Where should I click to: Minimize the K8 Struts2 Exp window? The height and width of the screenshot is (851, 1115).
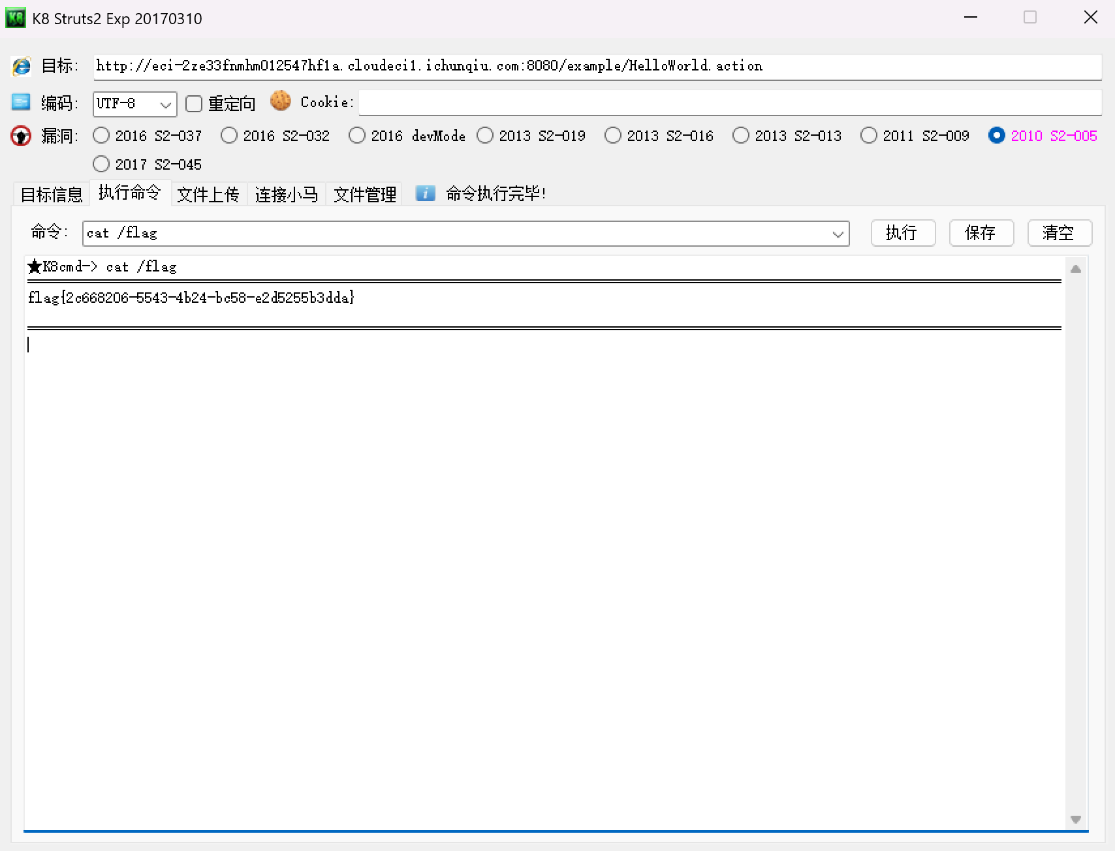971,18
